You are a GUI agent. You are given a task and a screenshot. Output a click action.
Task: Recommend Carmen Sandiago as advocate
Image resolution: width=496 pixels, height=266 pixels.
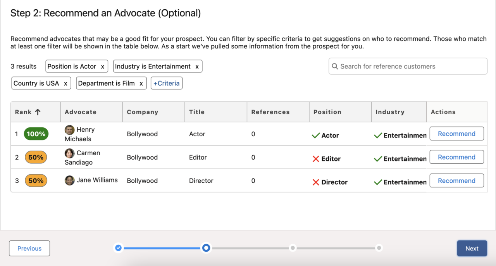(x=456, y=157)
